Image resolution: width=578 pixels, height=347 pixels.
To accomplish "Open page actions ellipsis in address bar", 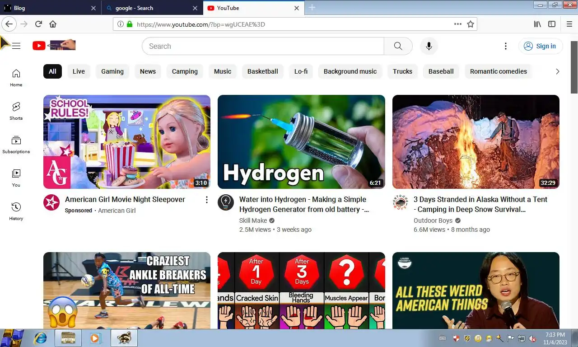I will [x=458, y=24].
